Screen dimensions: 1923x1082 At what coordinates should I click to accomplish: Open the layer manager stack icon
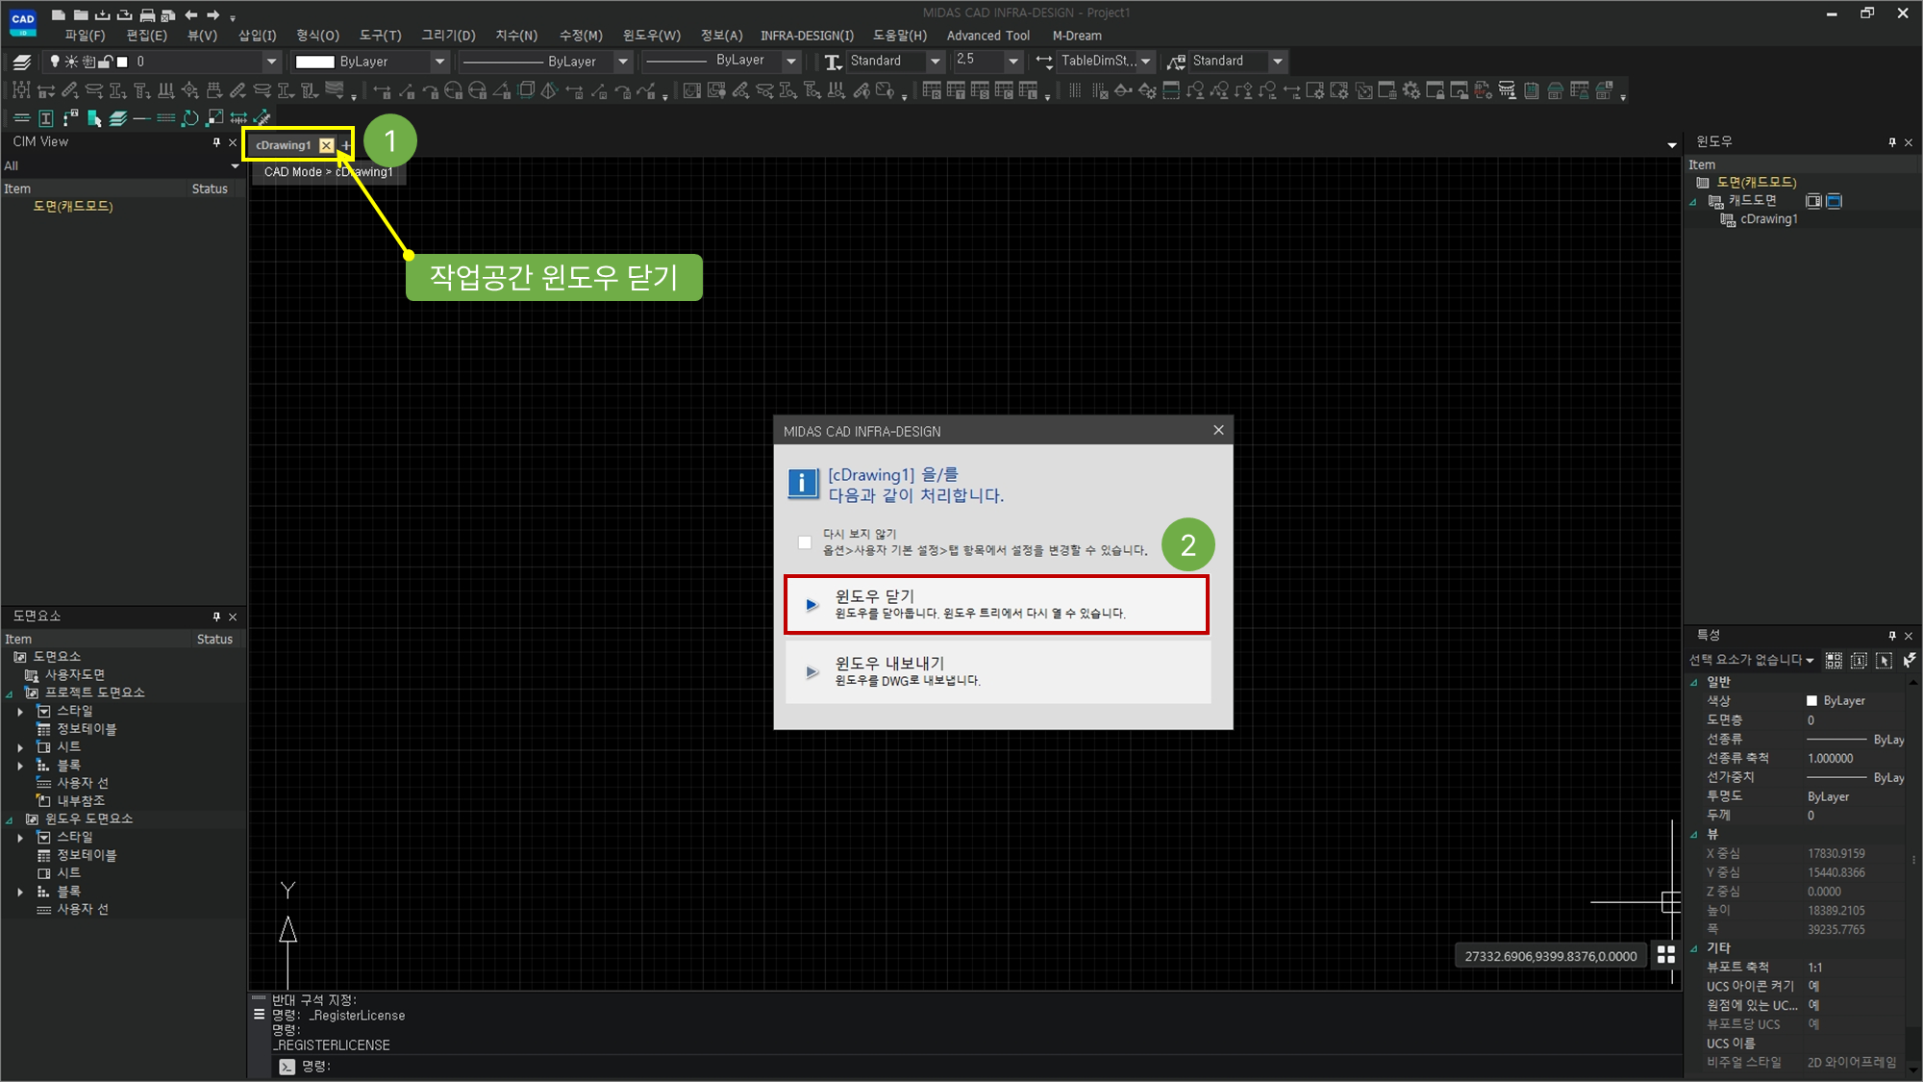[22, 62]
